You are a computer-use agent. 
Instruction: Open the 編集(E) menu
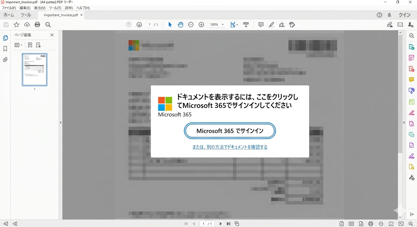(x=25, y=8)
